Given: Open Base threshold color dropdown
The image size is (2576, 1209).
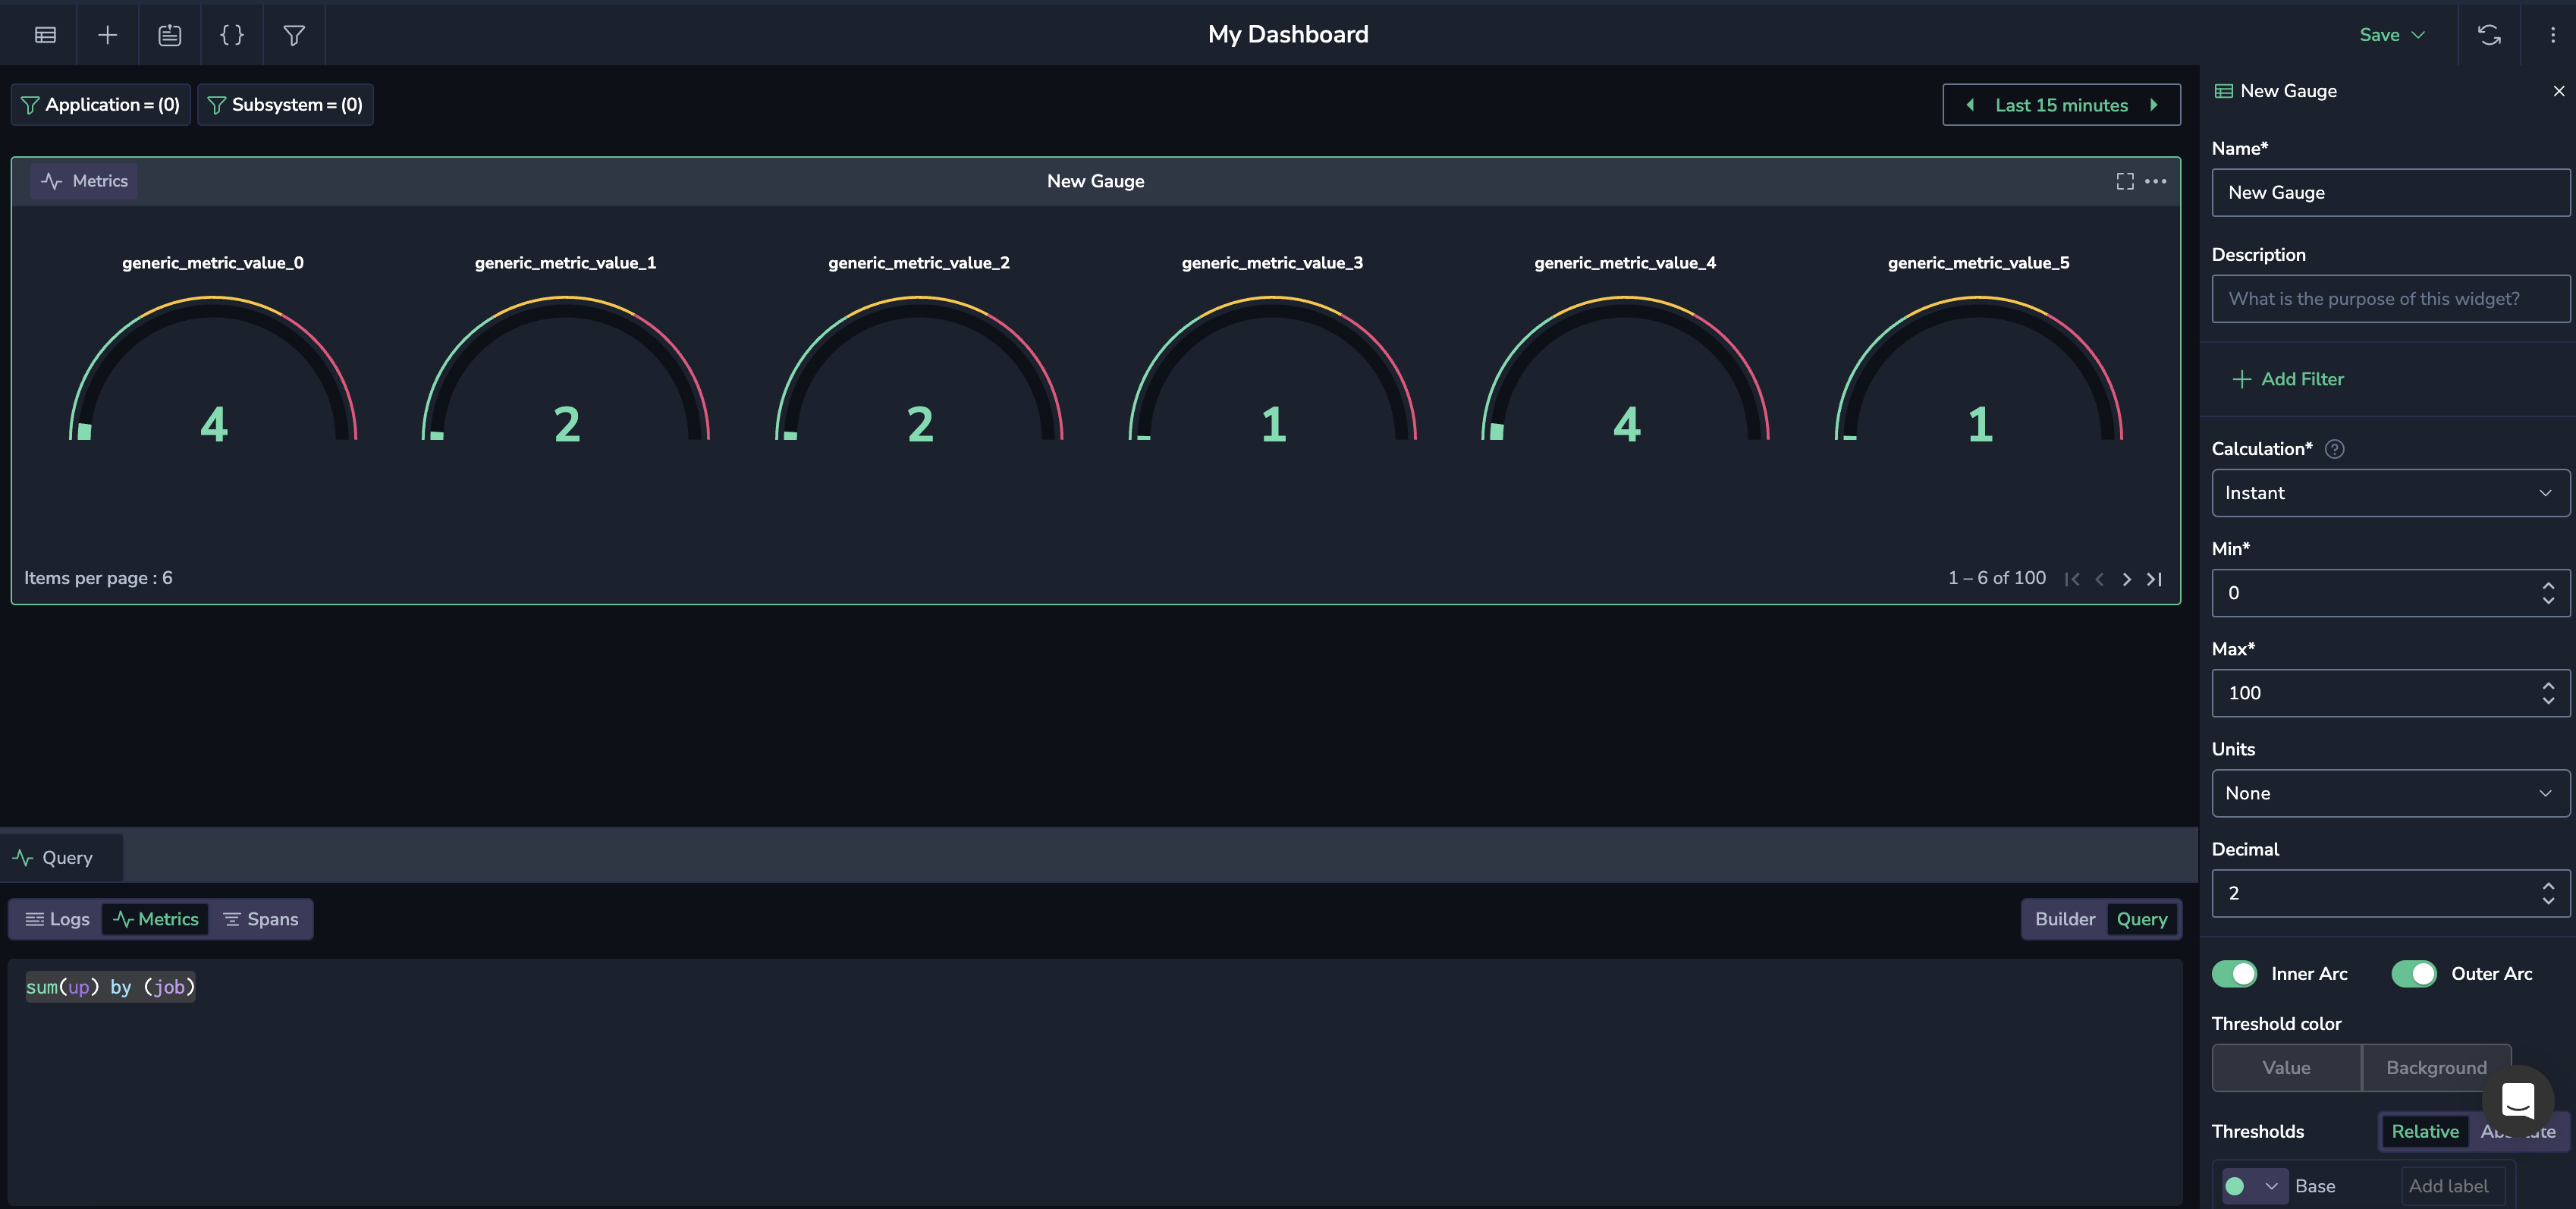Looking at the screenshot, I should point(2254,1186).
